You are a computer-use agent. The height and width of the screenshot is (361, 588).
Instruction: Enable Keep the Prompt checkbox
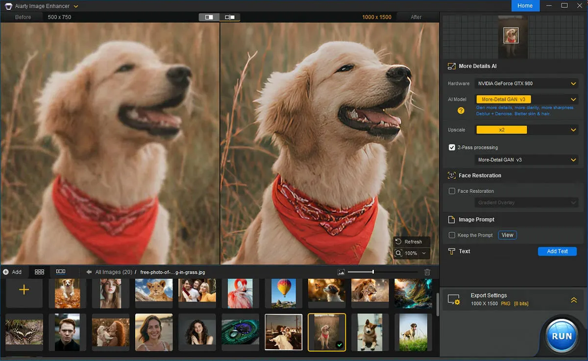pyautogui.click(x=452, y=235)
